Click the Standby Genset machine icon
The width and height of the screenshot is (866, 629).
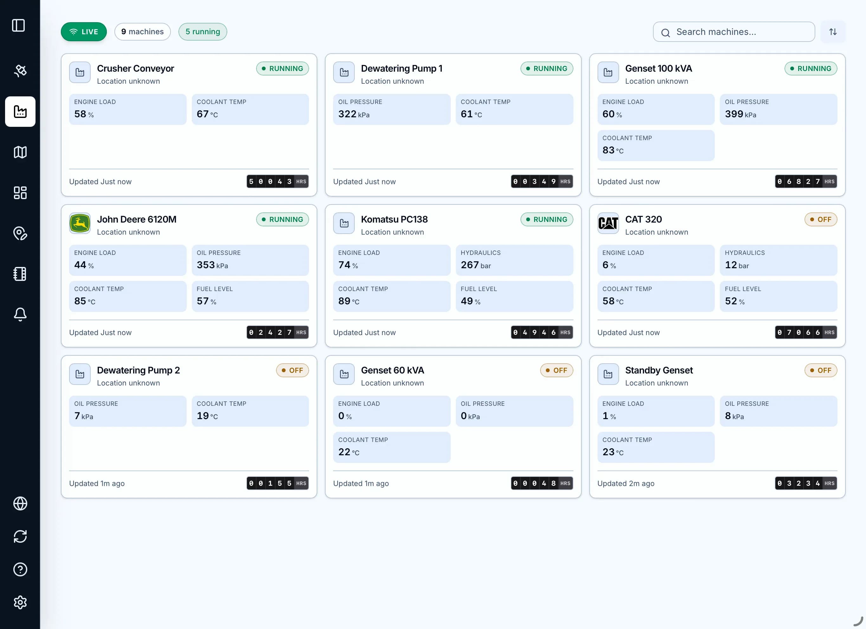(x=608, y=374)
